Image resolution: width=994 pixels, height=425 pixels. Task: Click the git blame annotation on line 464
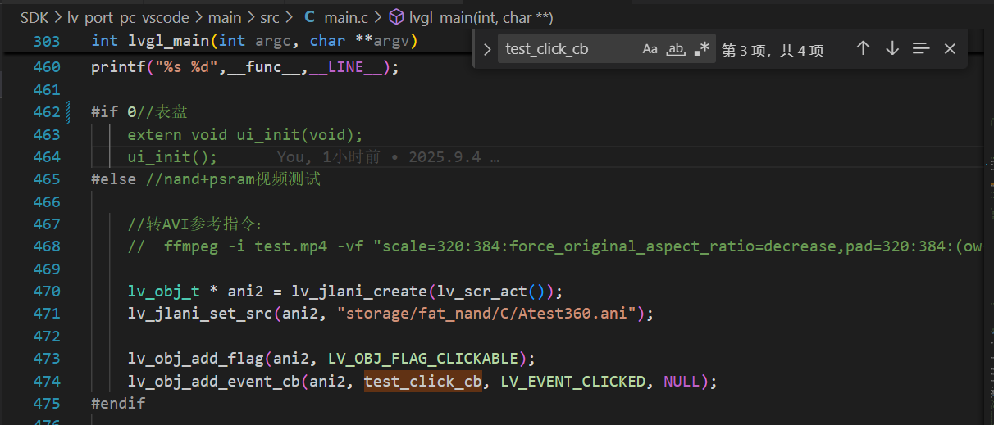(388, 156)
